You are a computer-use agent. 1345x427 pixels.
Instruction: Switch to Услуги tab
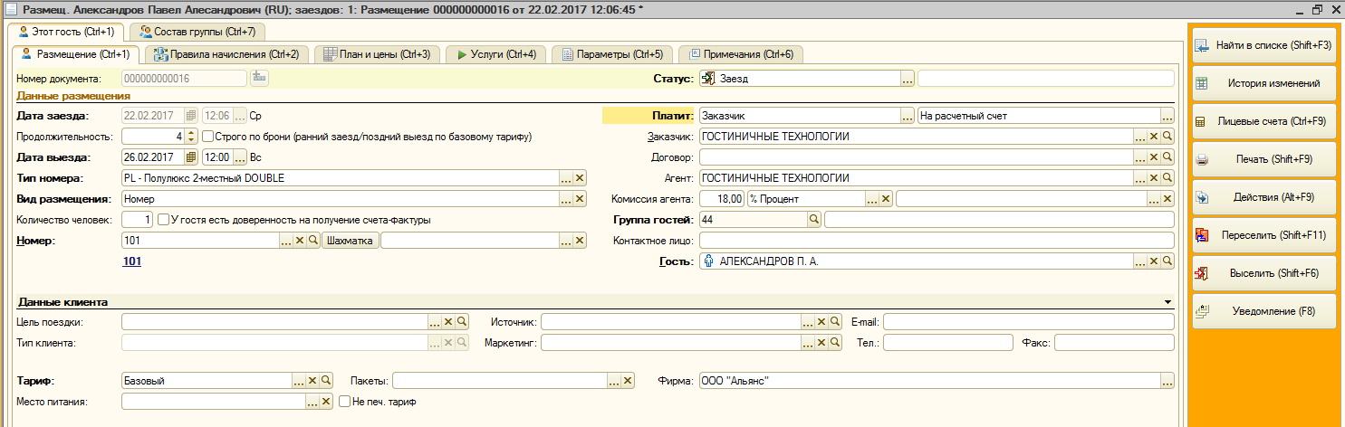[496, 54]
